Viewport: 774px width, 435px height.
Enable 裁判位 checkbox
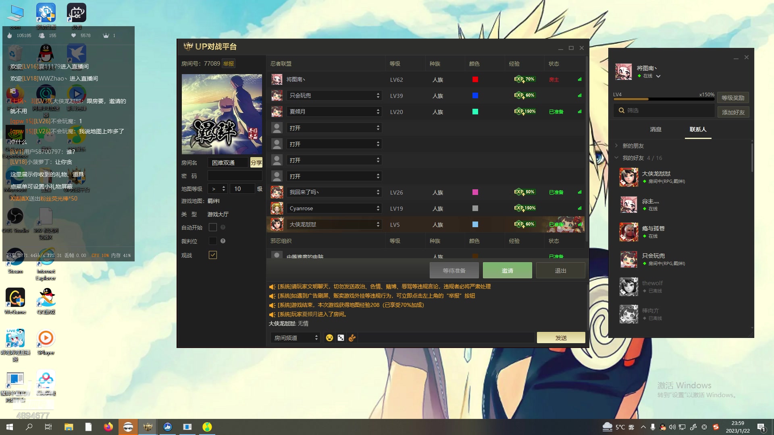click(x=213, y=241)
